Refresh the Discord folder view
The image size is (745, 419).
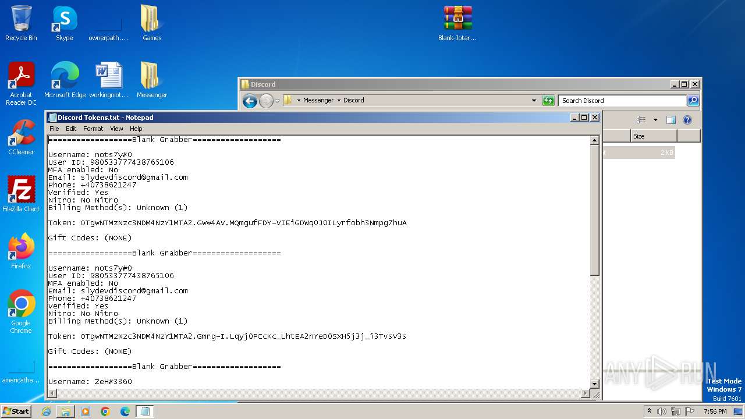(x=548, y=101)
